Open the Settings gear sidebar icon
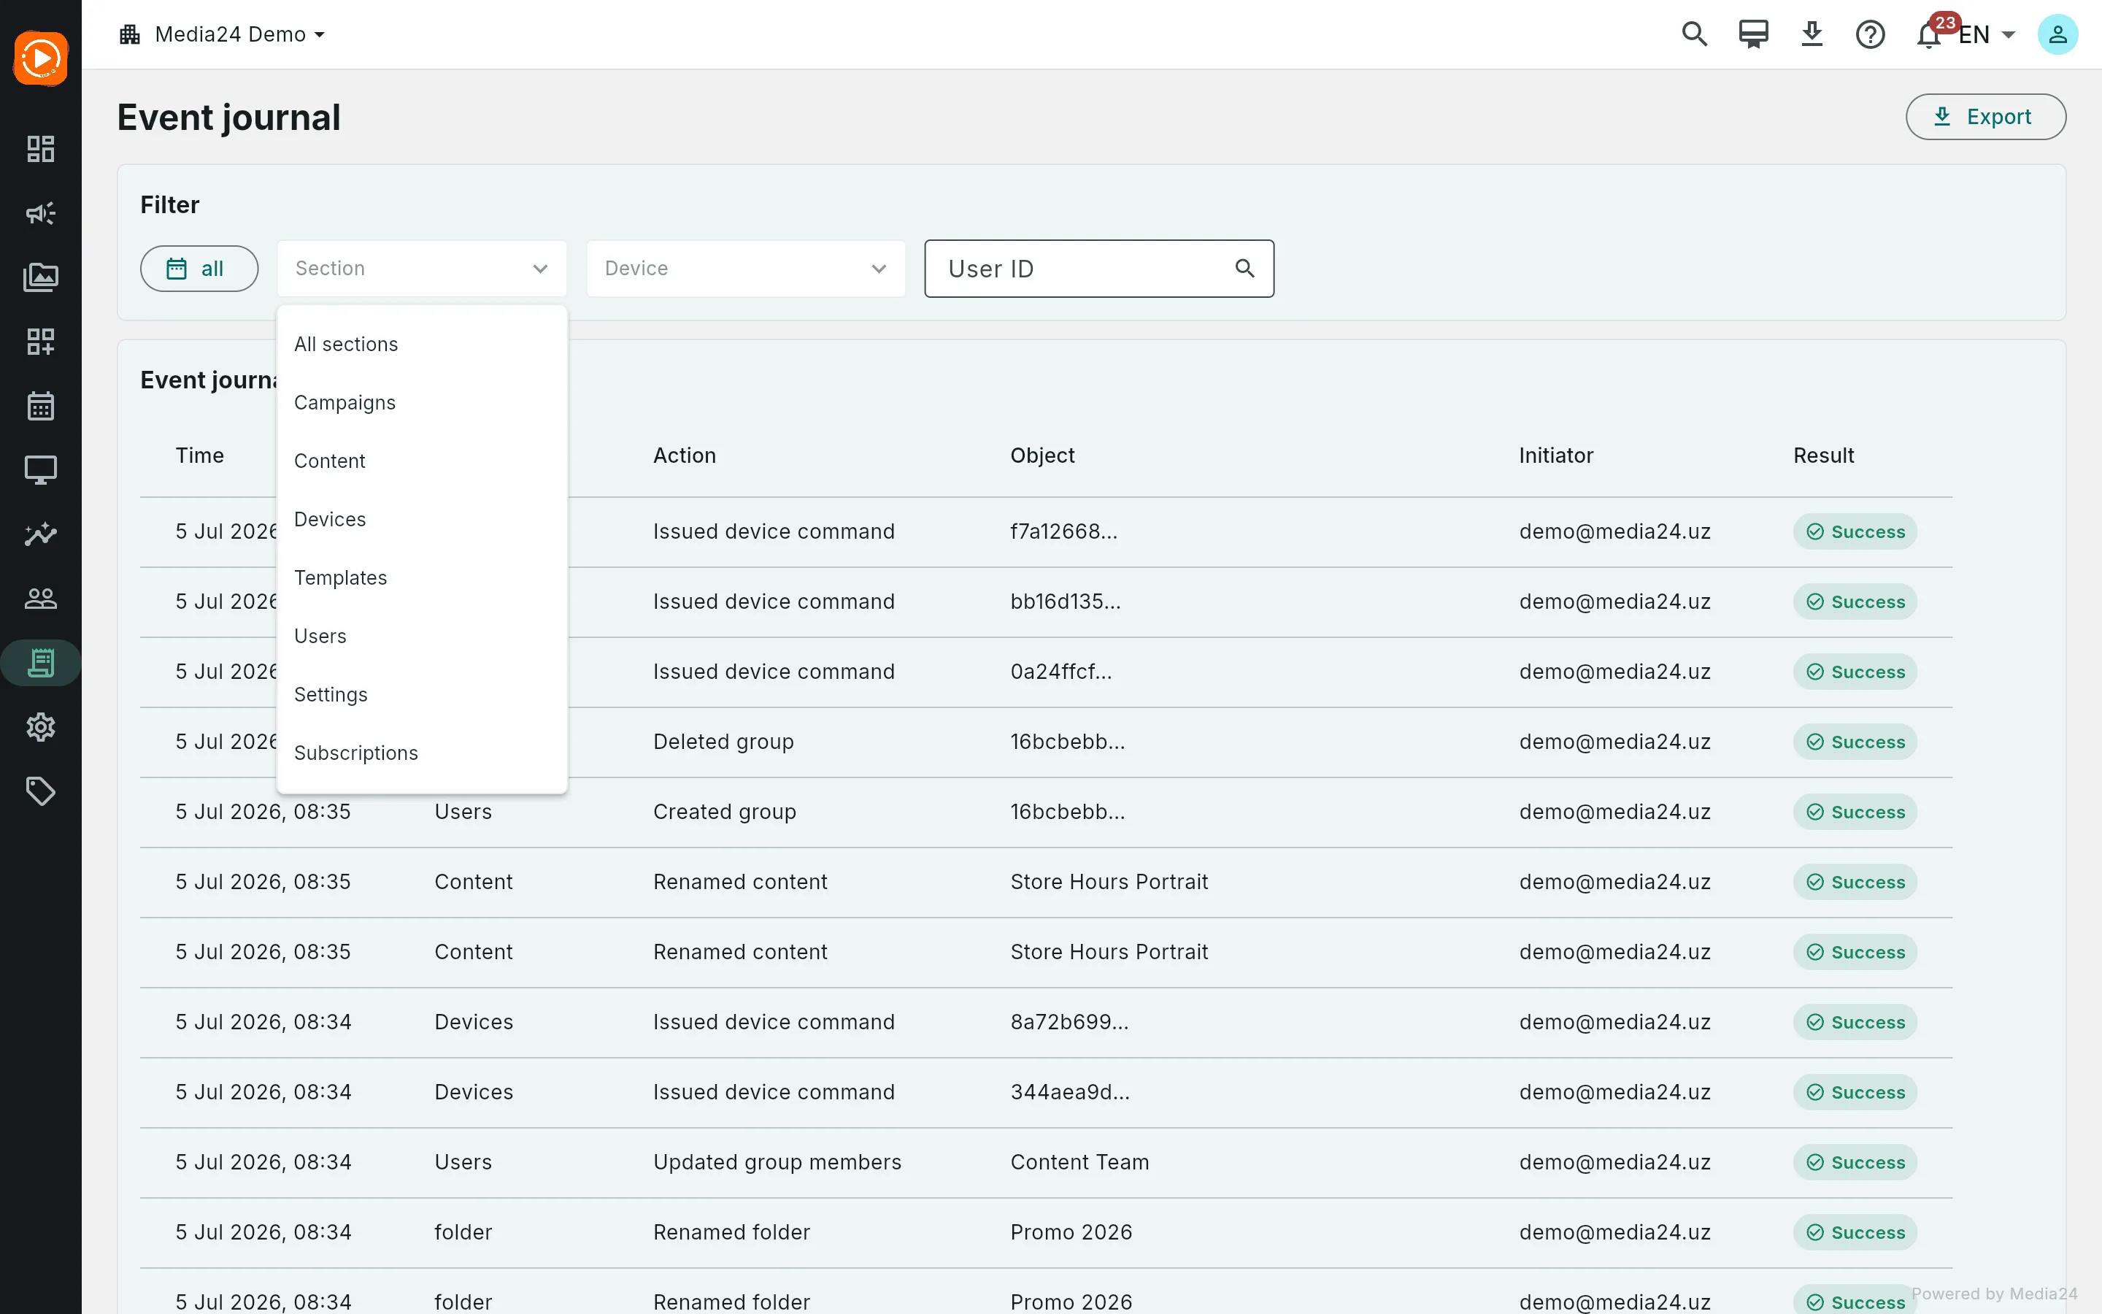 tap(41, 727)
